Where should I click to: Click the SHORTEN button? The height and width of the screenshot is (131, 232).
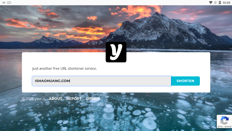pyautogui.click(x=185, y=81)
